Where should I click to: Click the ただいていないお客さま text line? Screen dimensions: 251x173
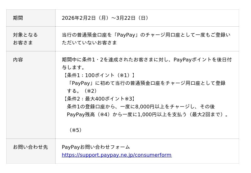pos(89,43)
